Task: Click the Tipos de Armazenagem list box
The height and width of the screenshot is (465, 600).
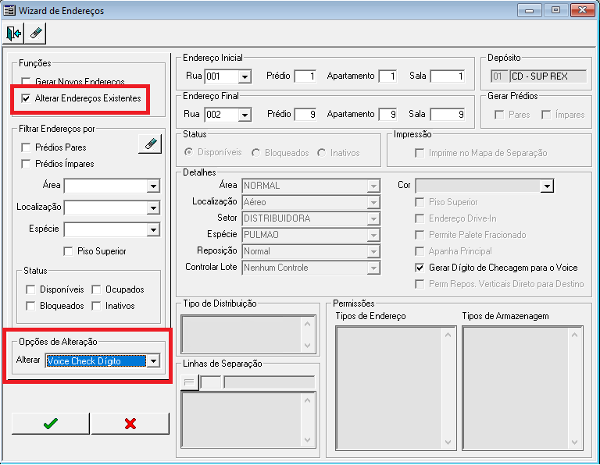Action: pyautogui.click(x=523, y=389)
